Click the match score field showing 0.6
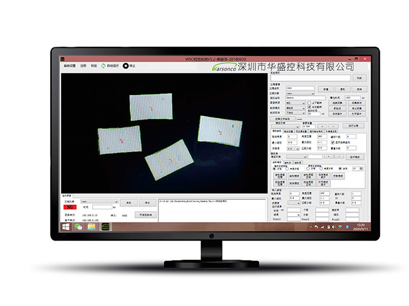This screenshot has width=409, height=306. point(322,148)
